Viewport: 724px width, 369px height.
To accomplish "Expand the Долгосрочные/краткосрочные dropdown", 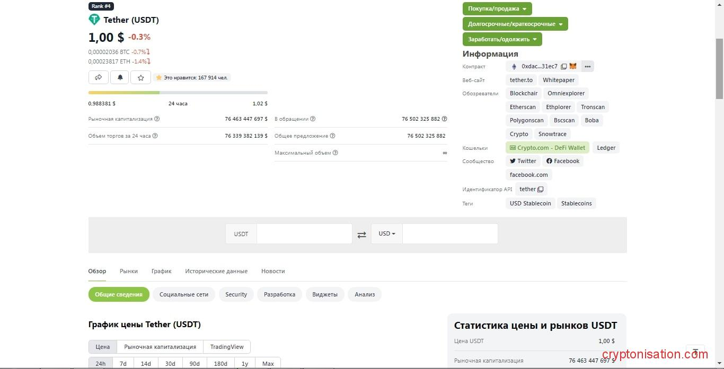I will pos(515,24).
